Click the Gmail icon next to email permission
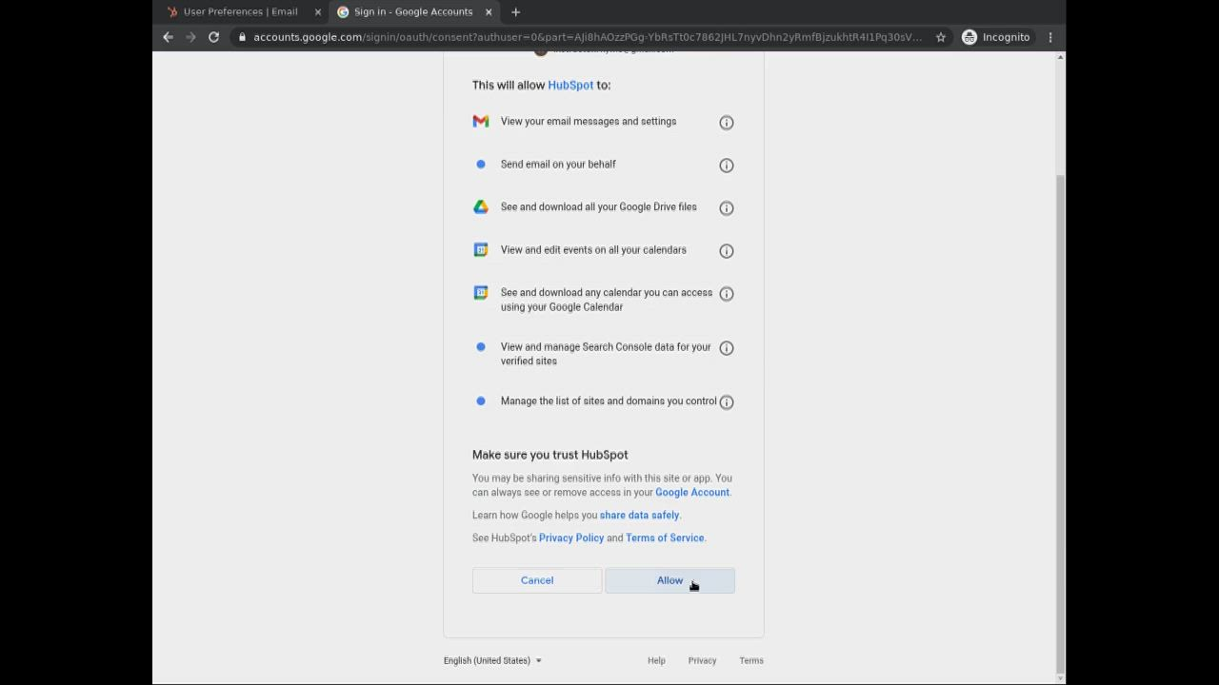The image size is (1219, 685). coord(481,121)
